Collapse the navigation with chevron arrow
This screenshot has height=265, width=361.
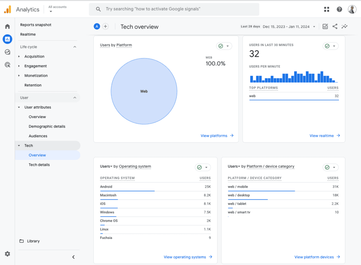coord(74,257)
